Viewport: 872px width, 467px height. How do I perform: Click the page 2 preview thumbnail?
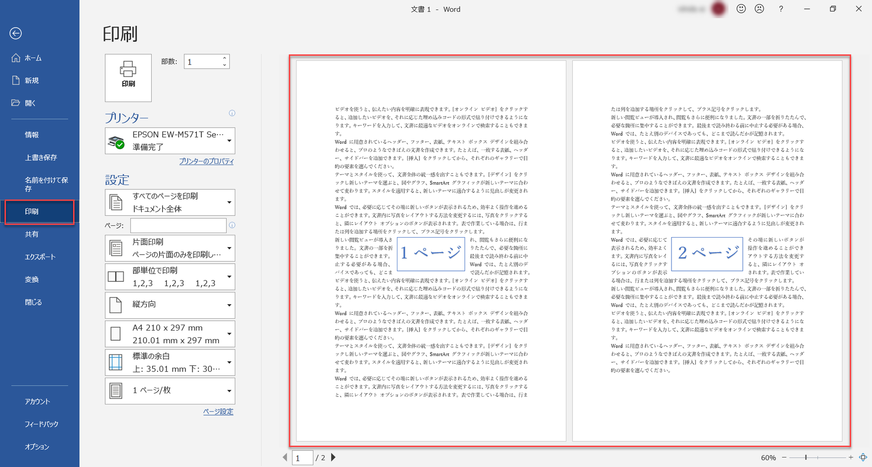coord(707,251)
